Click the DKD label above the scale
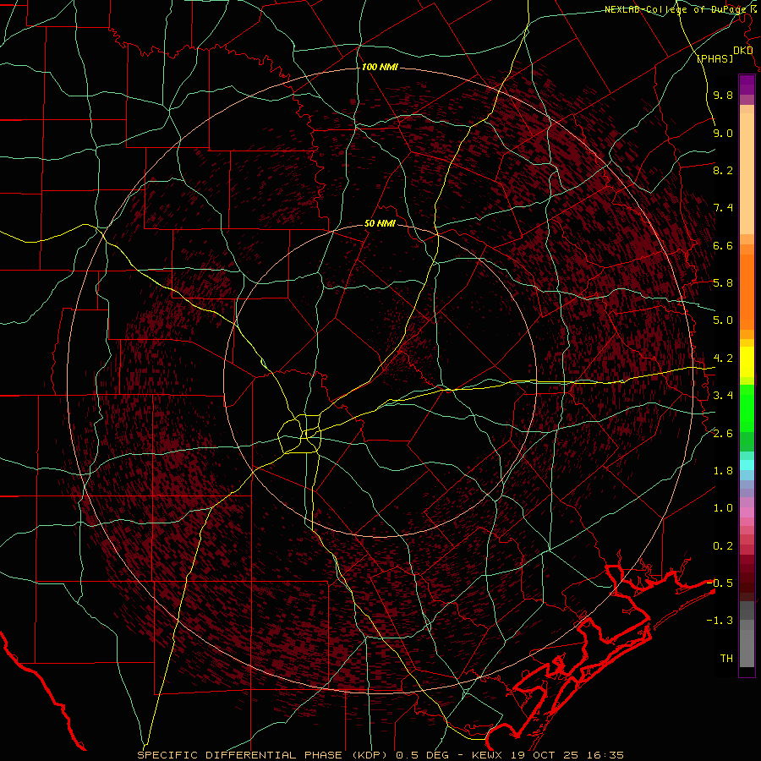Image resolution: width=761 pixels, height=761 pixels. pos(743,51)
